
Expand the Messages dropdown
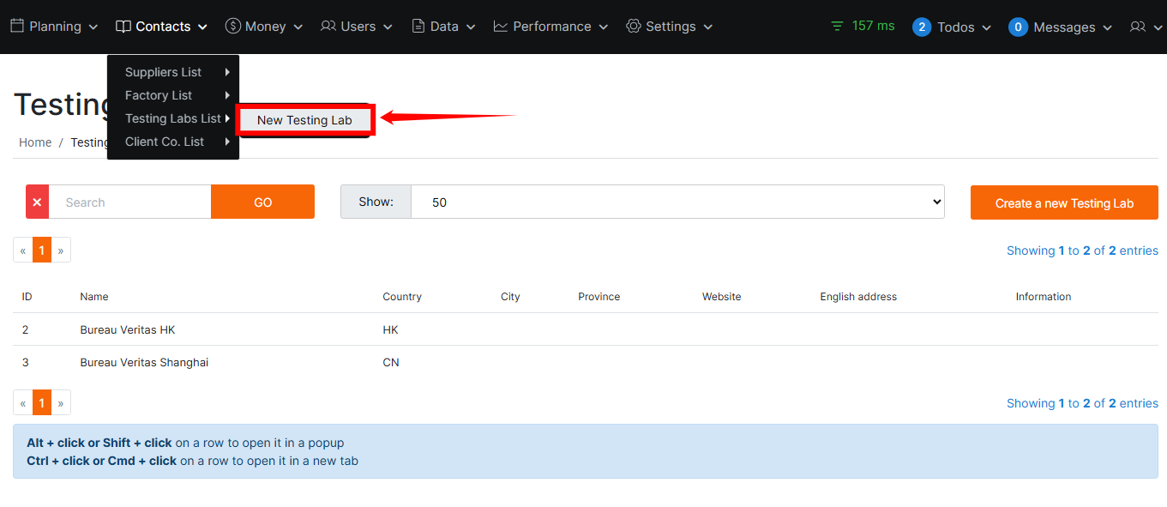click(1062, 27)
